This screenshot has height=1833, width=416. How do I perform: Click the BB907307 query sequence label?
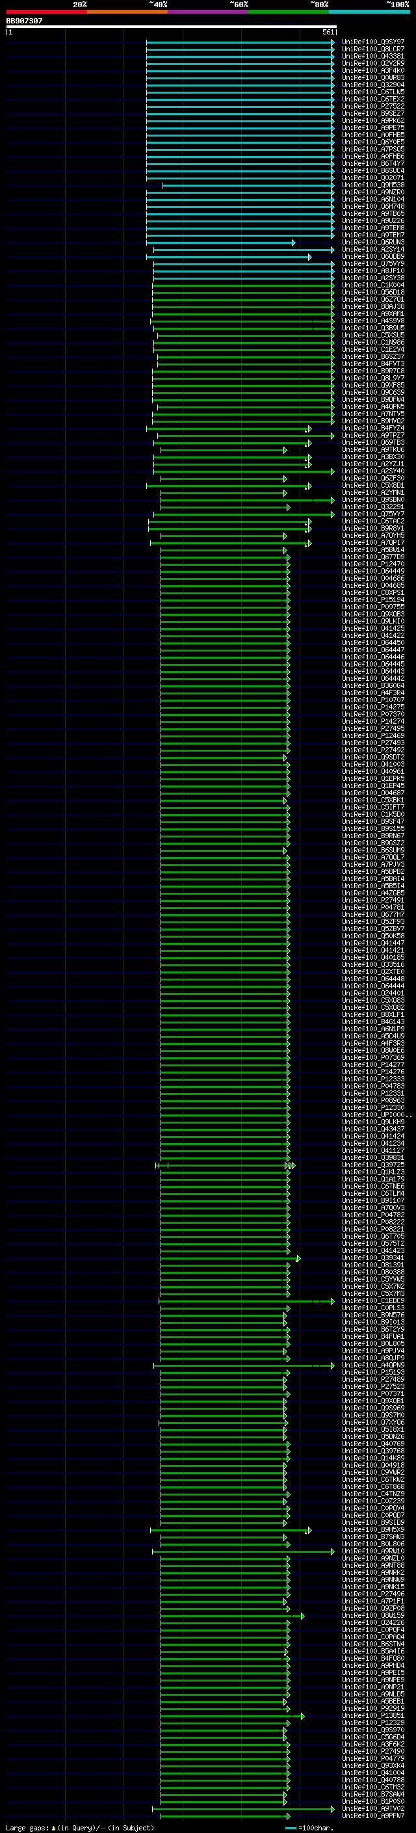point(24,21)
